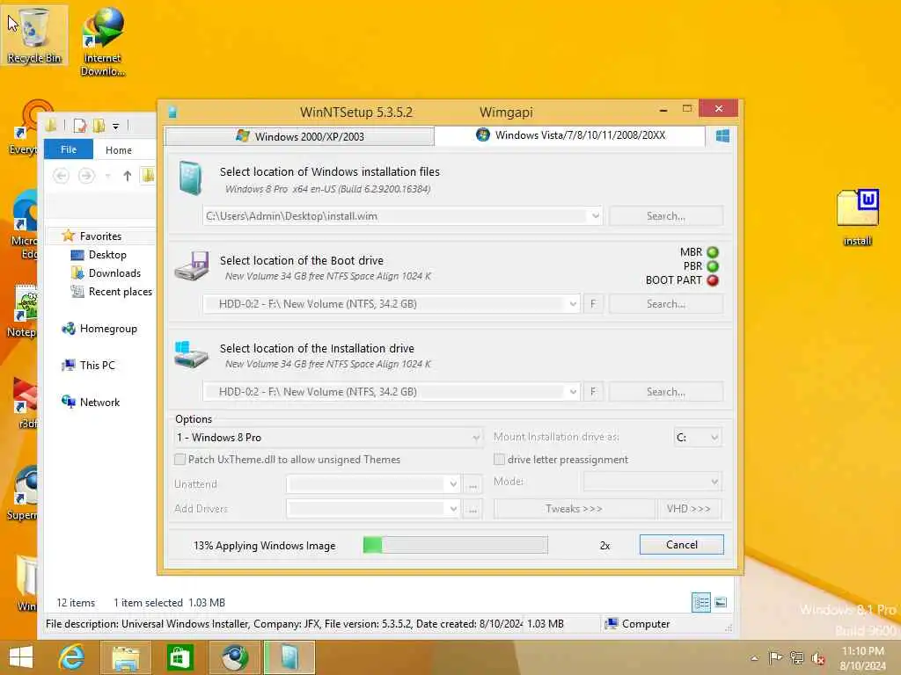Click the Installation drive icon
The image size is (901, 675).
pyautogui.click(x=191, y=354)
